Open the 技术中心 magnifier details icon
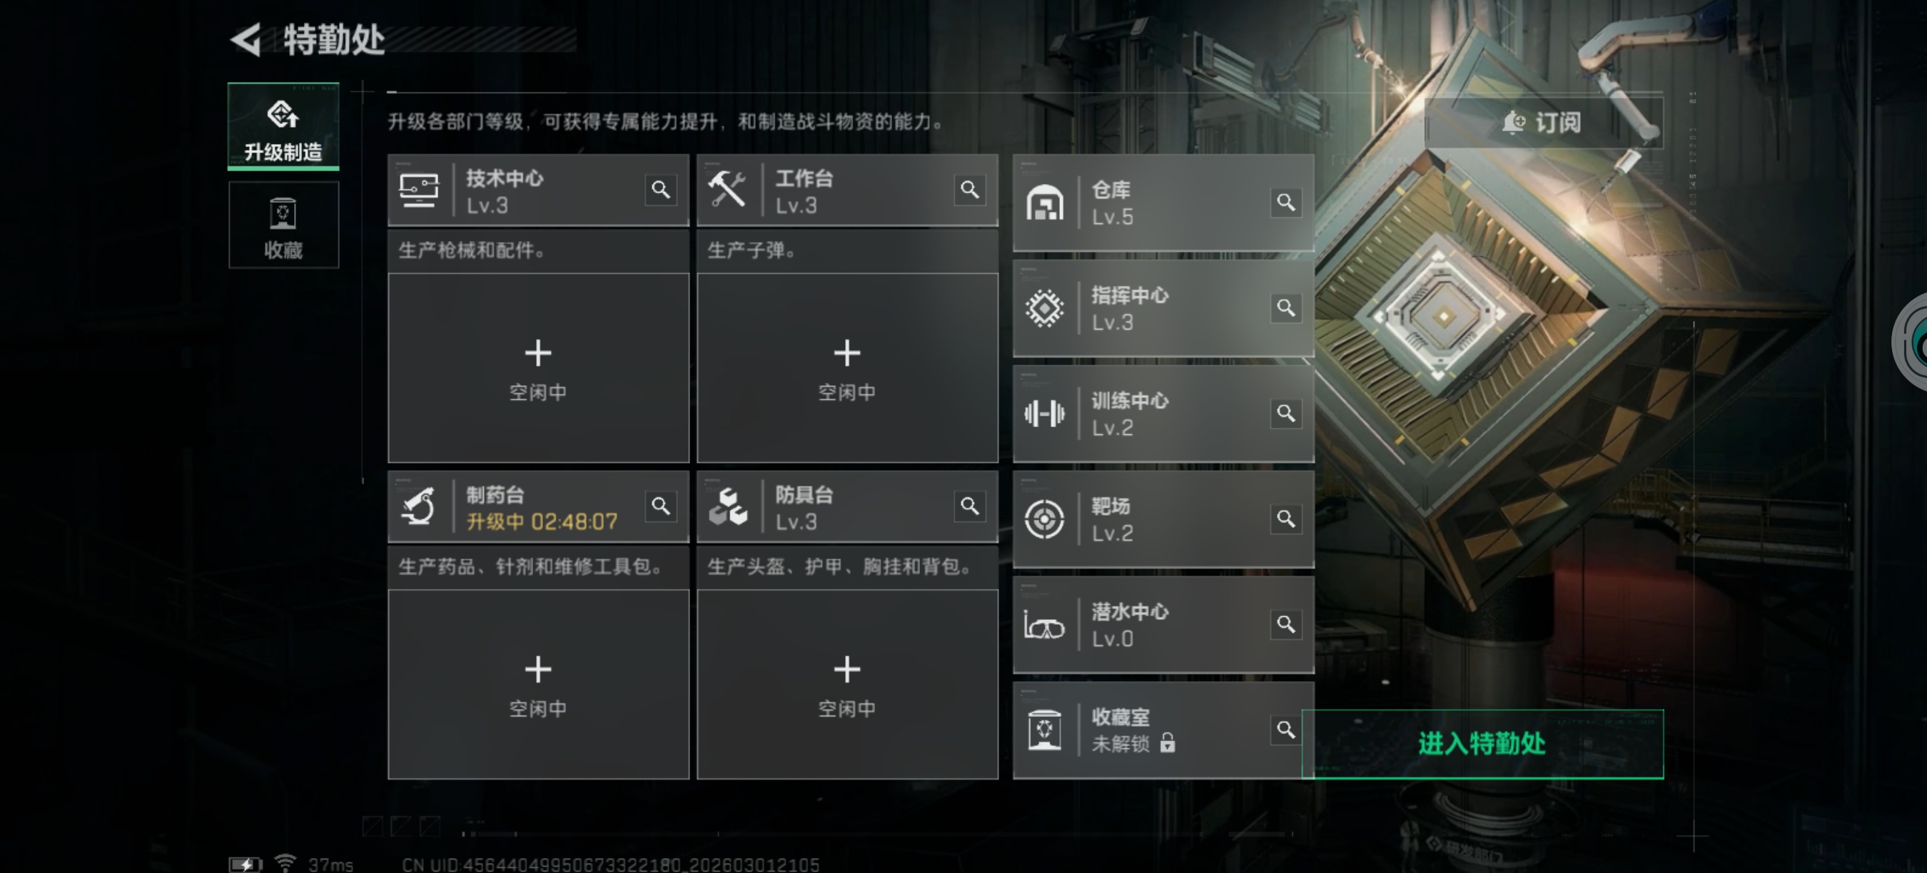 pos(661,190)
